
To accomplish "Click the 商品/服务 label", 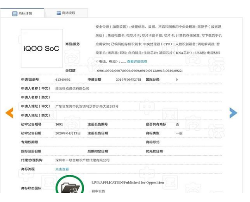I will 73,44.
